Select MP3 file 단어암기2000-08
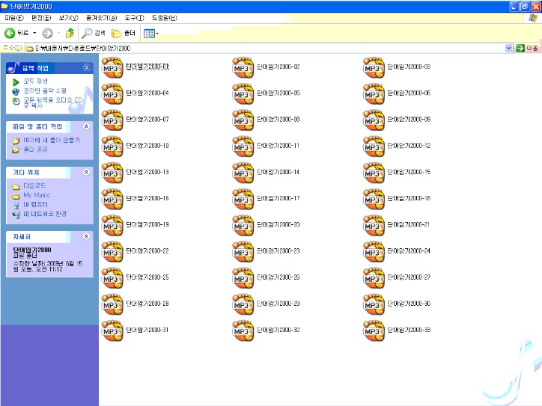Screen dimensions: 542x406 [266, 120]
